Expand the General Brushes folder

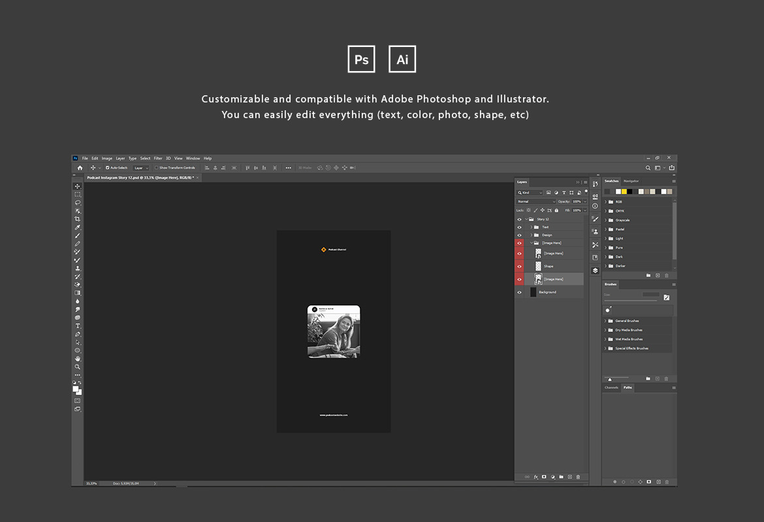[605, 321]
